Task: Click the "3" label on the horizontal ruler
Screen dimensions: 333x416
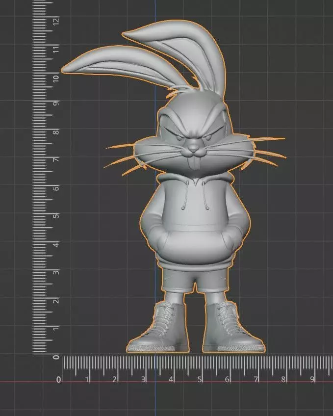Action: point(143,380)
